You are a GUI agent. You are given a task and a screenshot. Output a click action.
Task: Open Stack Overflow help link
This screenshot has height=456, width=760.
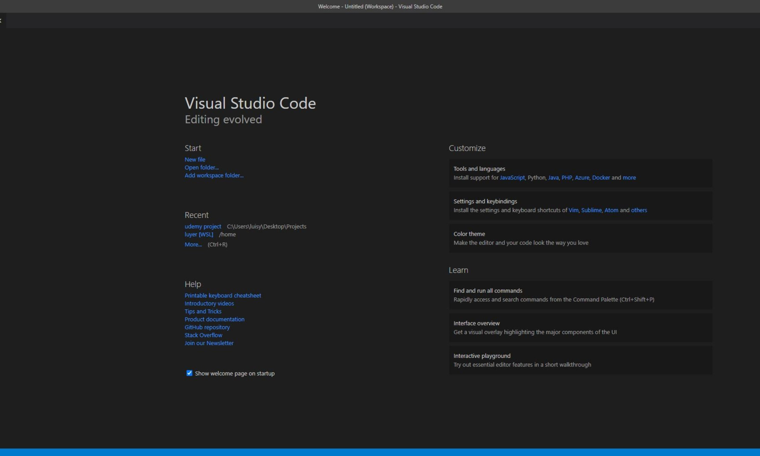203,335
